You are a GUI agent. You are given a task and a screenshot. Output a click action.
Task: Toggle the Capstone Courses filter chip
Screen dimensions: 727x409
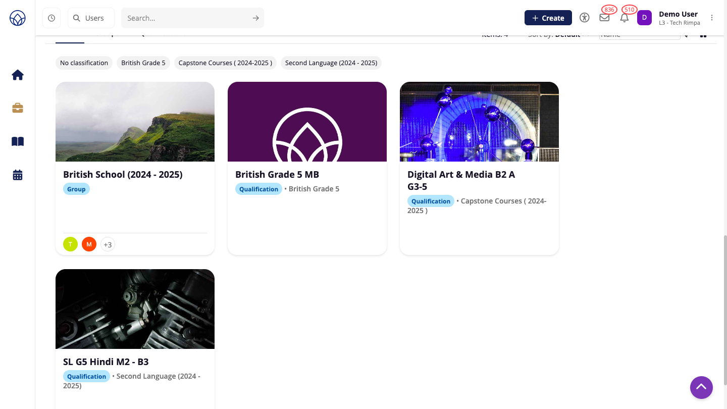click(x=225, y=63)
